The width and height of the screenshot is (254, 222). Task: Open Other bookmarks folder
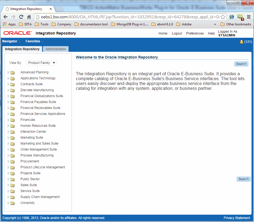point(236,24)
